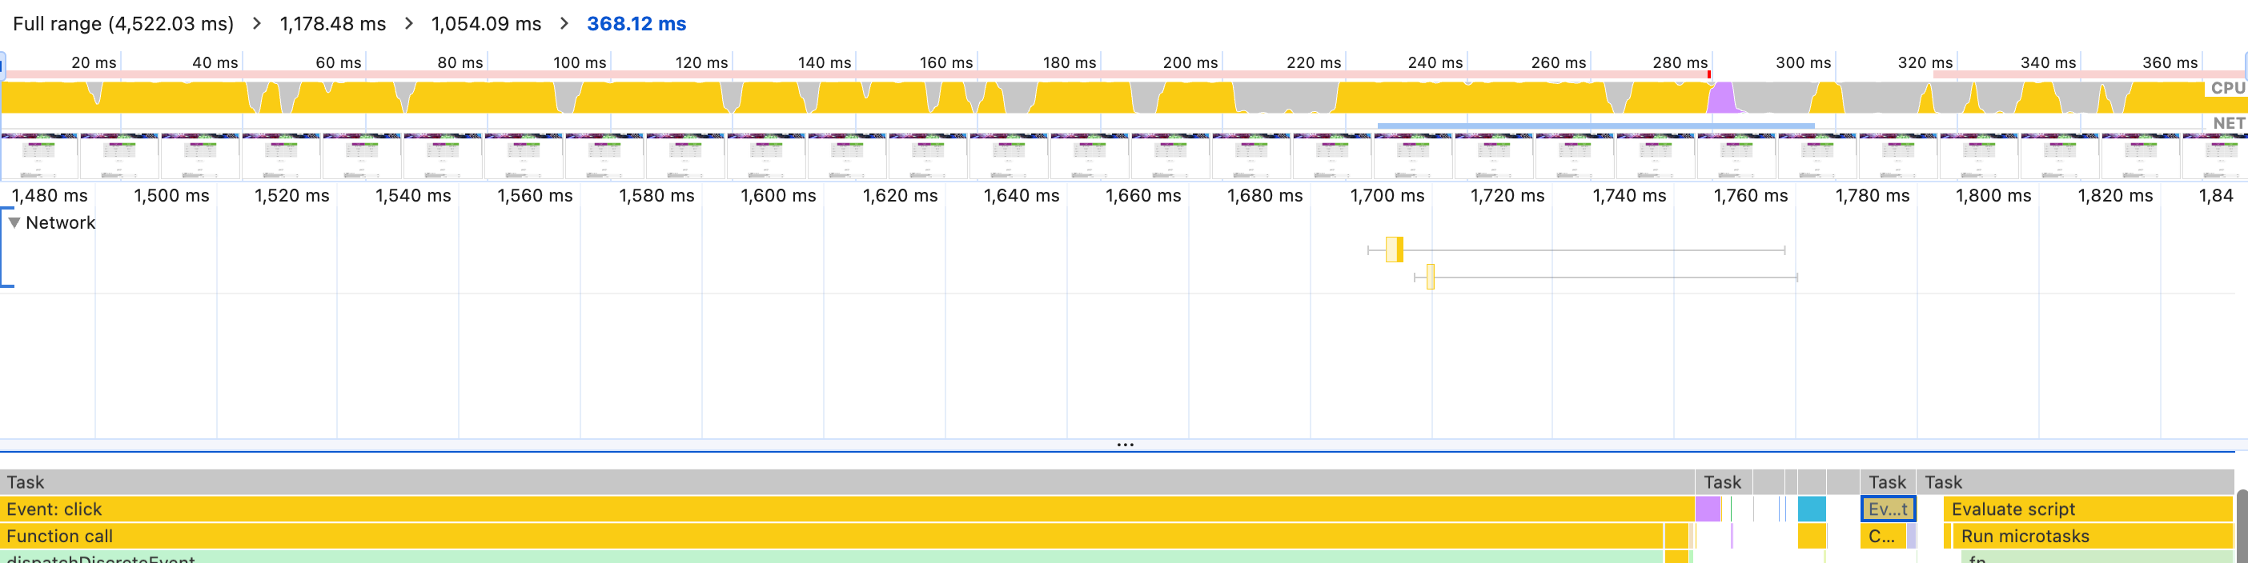
Task: Collapse the Network track disclosure triangle
Action: 14,223
